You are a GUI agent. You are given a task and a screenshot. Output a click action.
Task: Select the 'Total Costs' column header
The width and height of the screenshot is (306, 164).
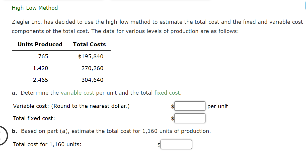(x=90, y=45)
